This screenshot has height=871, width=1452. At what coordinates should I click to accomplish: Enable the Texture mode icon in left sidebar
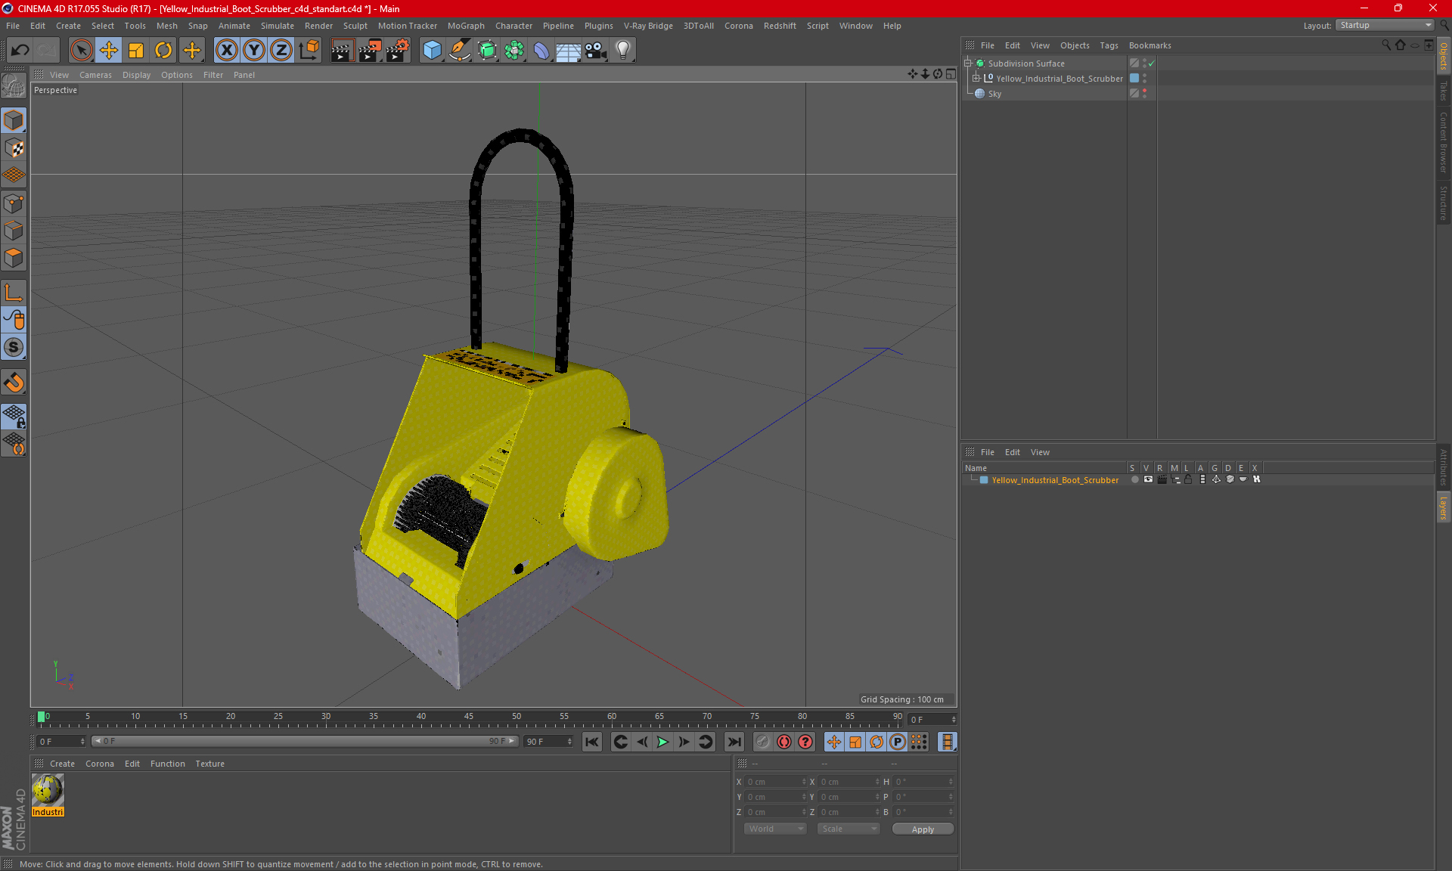tap(14, 148)
